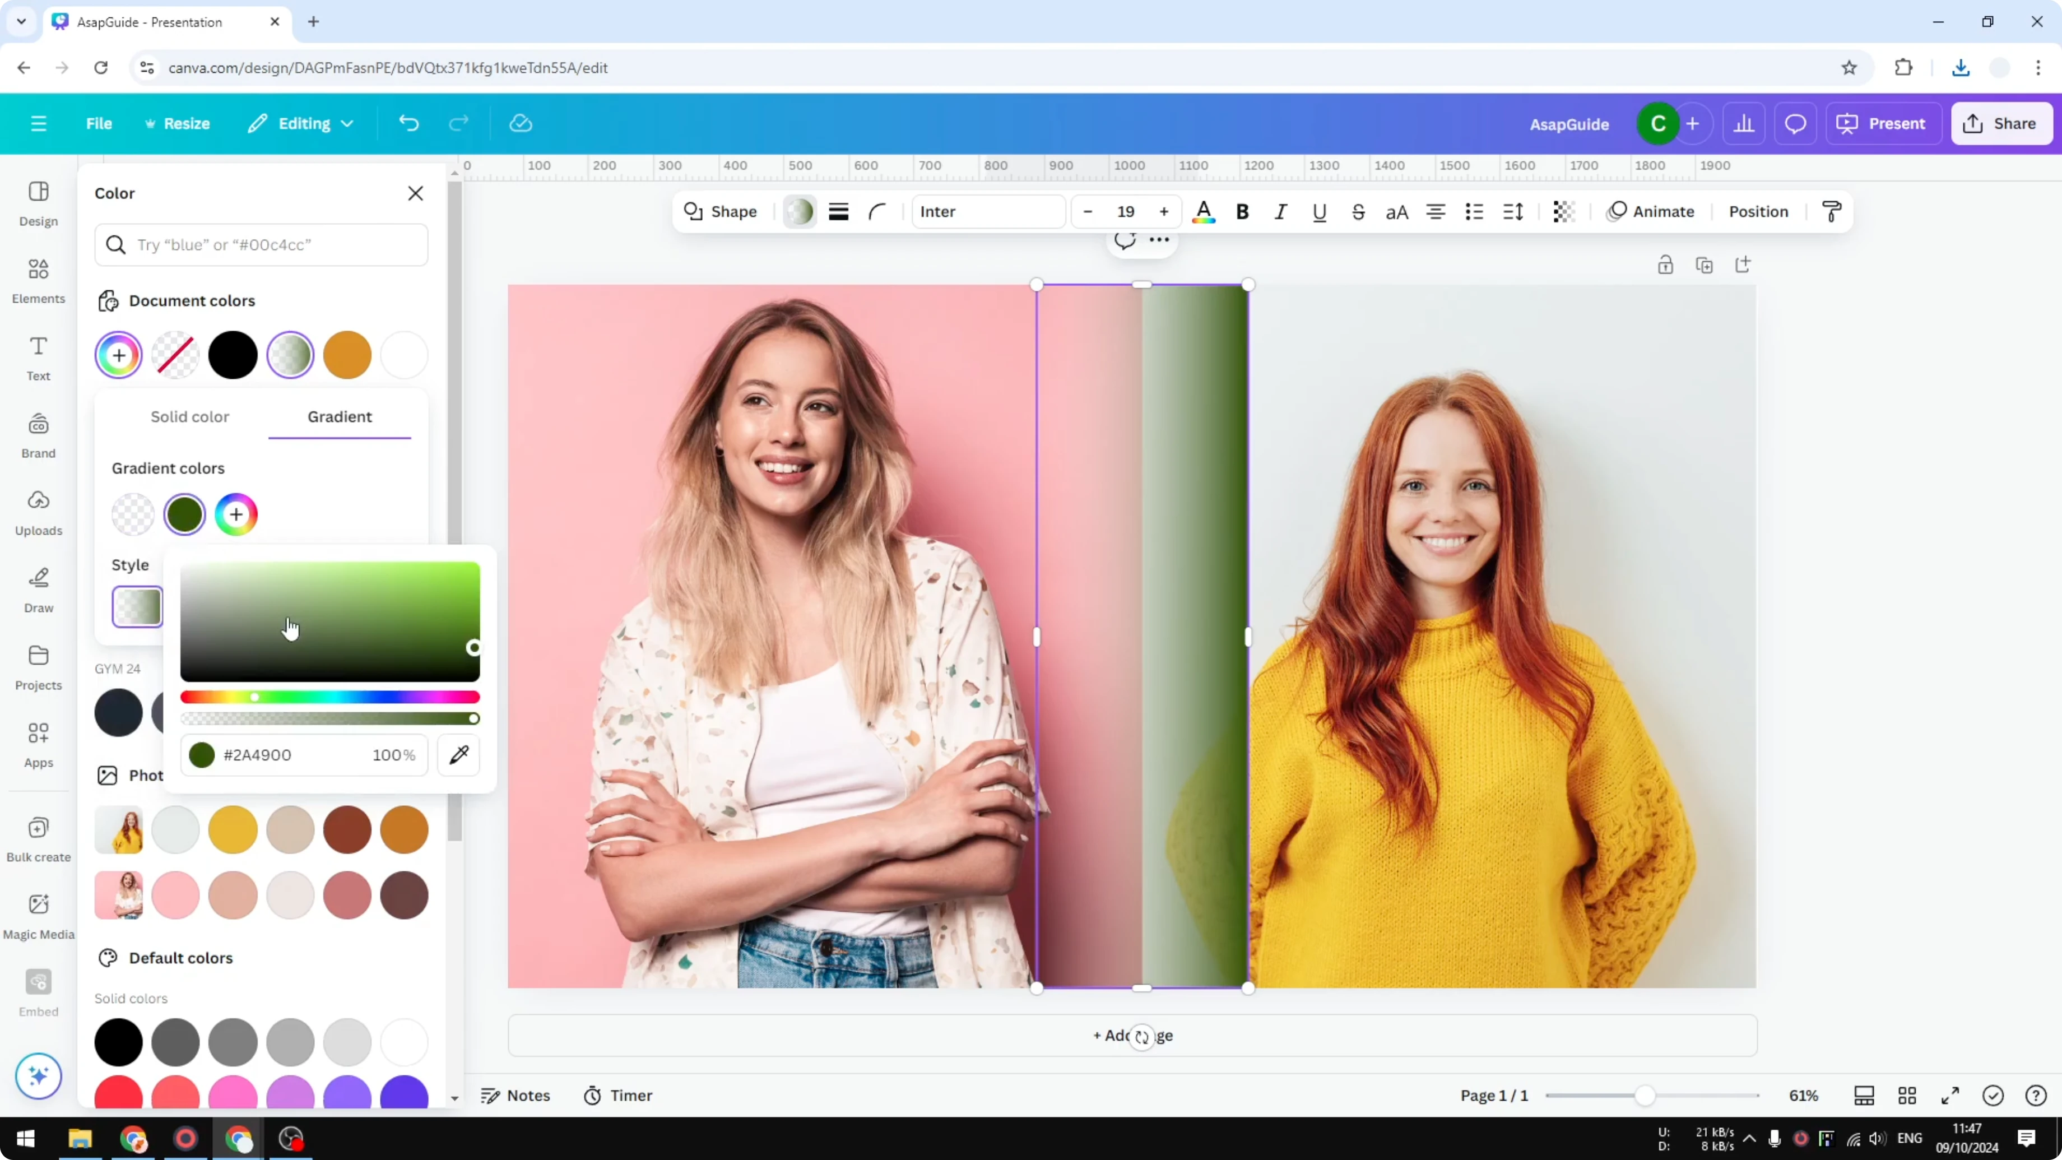Toggle bulleted list formatting
The height and width of the screenshot is (1160, 2062).
point(1474,211)
